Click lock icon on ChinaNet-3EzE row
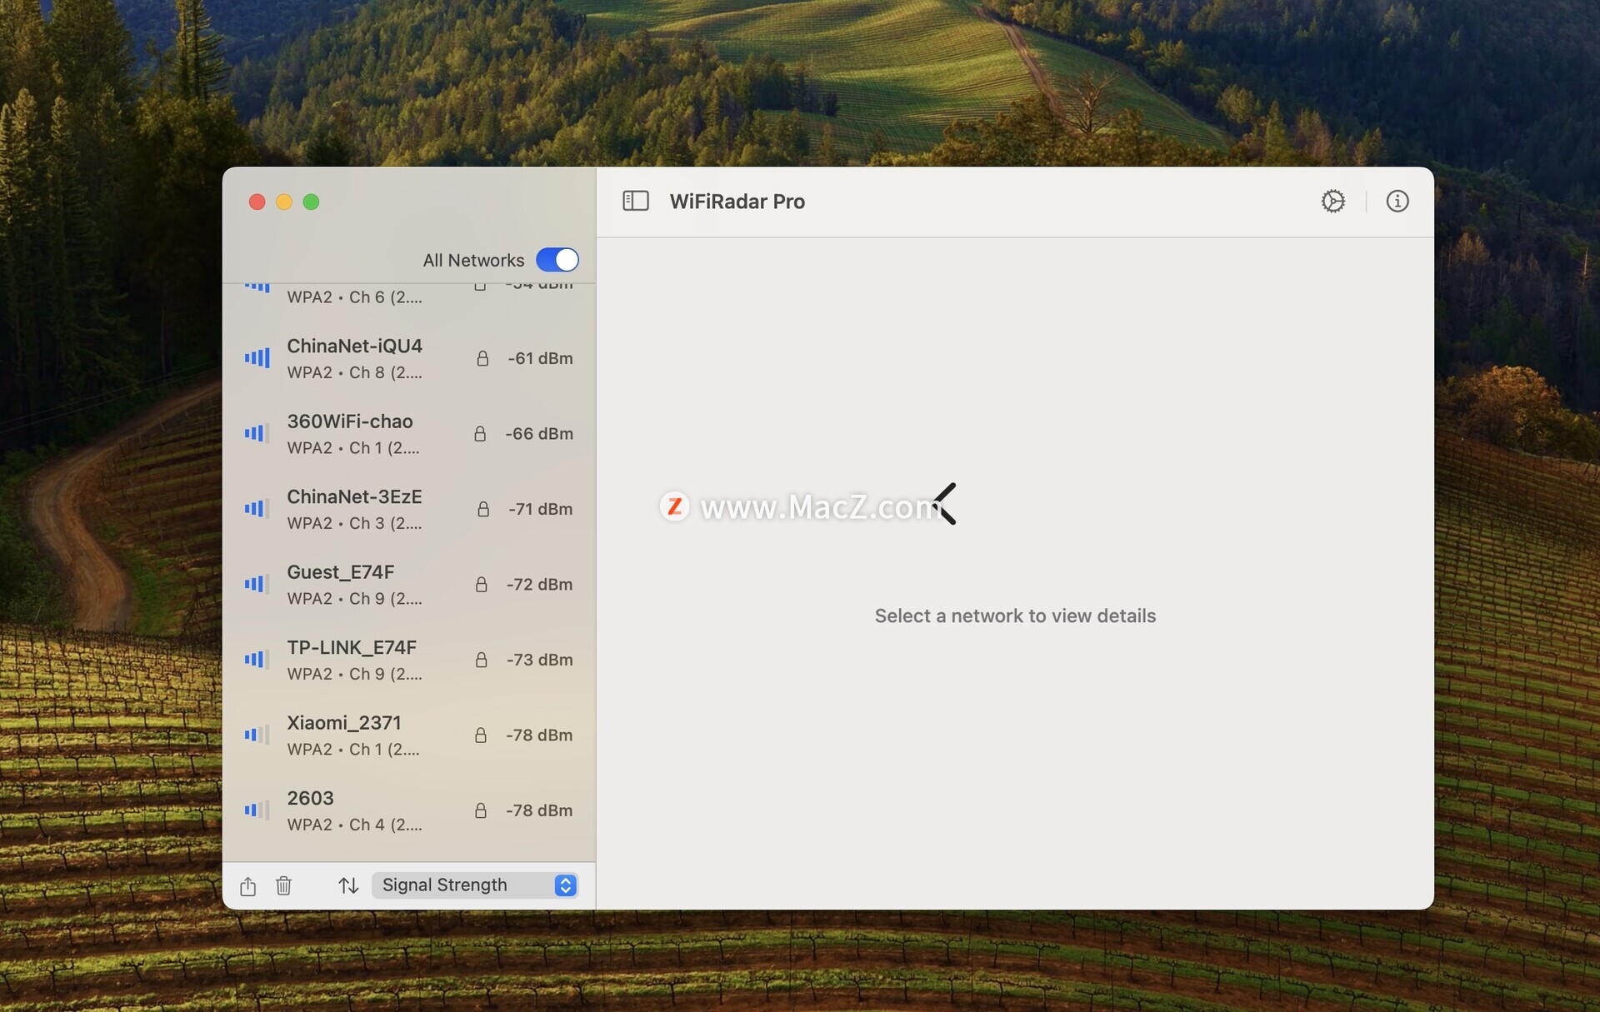 pyautogui.click(x=483, y=509)
